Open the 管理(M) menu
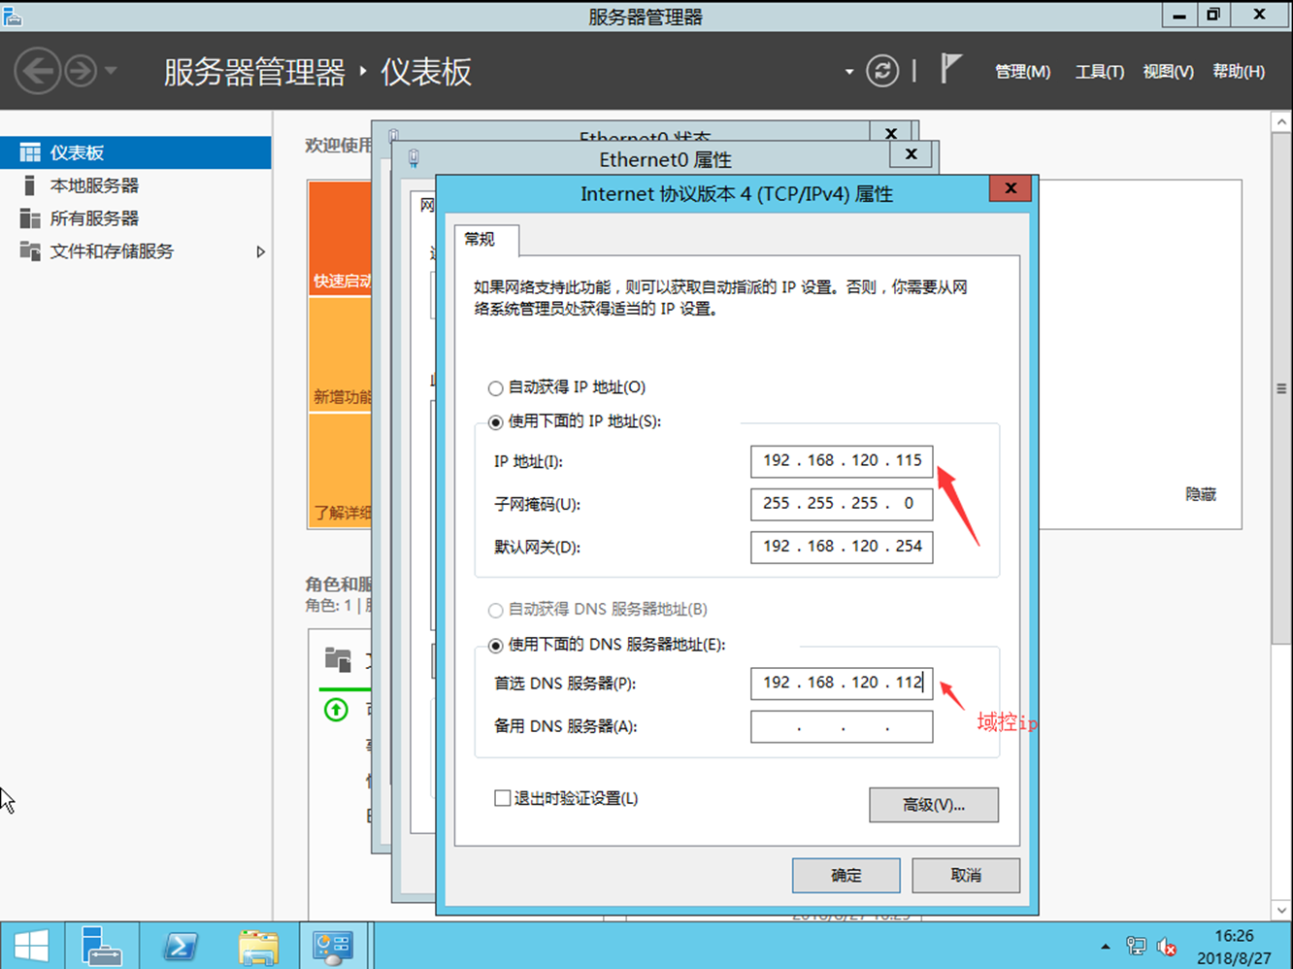 click(1022, 72)
